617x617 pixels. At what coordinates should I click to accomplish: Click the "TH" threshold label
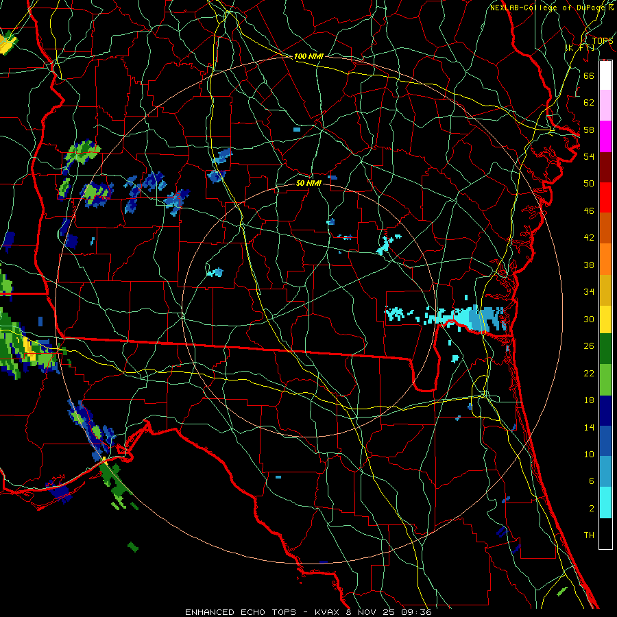pos(589,535)
